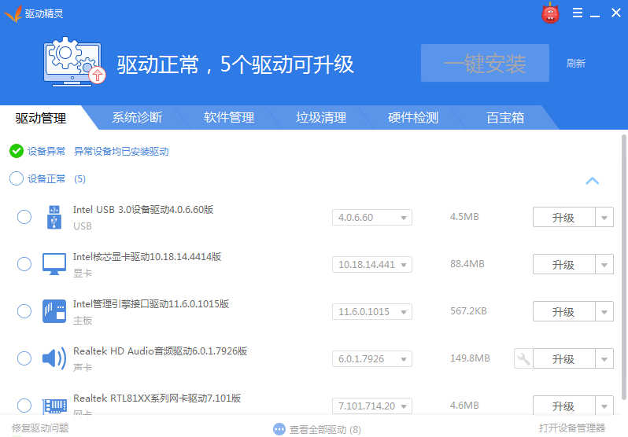
Task: Click the 149.8MB size value
Action: (470, 358)
